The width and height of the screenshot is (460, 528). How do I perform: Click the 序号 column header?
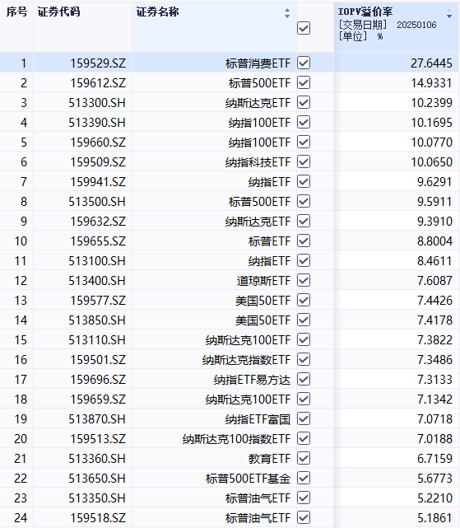(x=16, y=12)
